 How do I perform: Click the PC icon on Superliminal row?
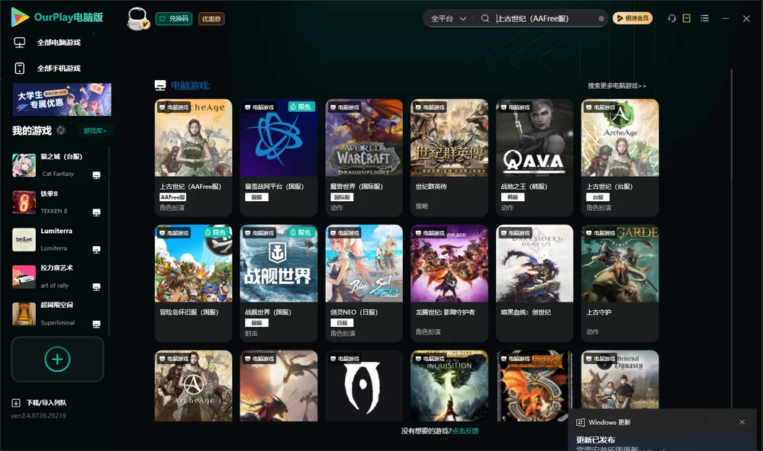[96, 325]
